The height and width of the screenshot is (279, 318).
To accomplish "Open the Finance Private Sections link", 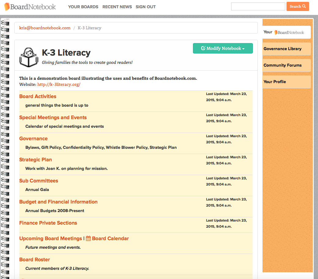I will (x=48, y=223).
